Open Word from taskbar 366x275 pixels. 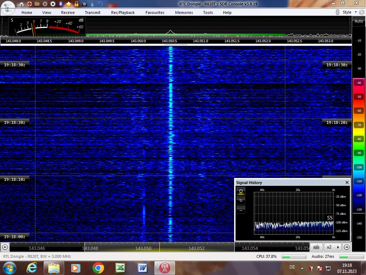coord(143,268)
